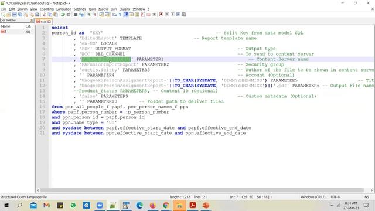Toggle file monitoring eye icon

[x=154, y=15]
